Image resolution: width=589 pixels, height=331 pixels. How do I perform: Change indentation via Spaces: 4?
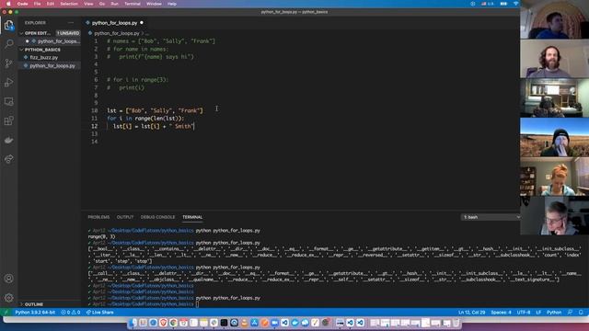point(501,313)
